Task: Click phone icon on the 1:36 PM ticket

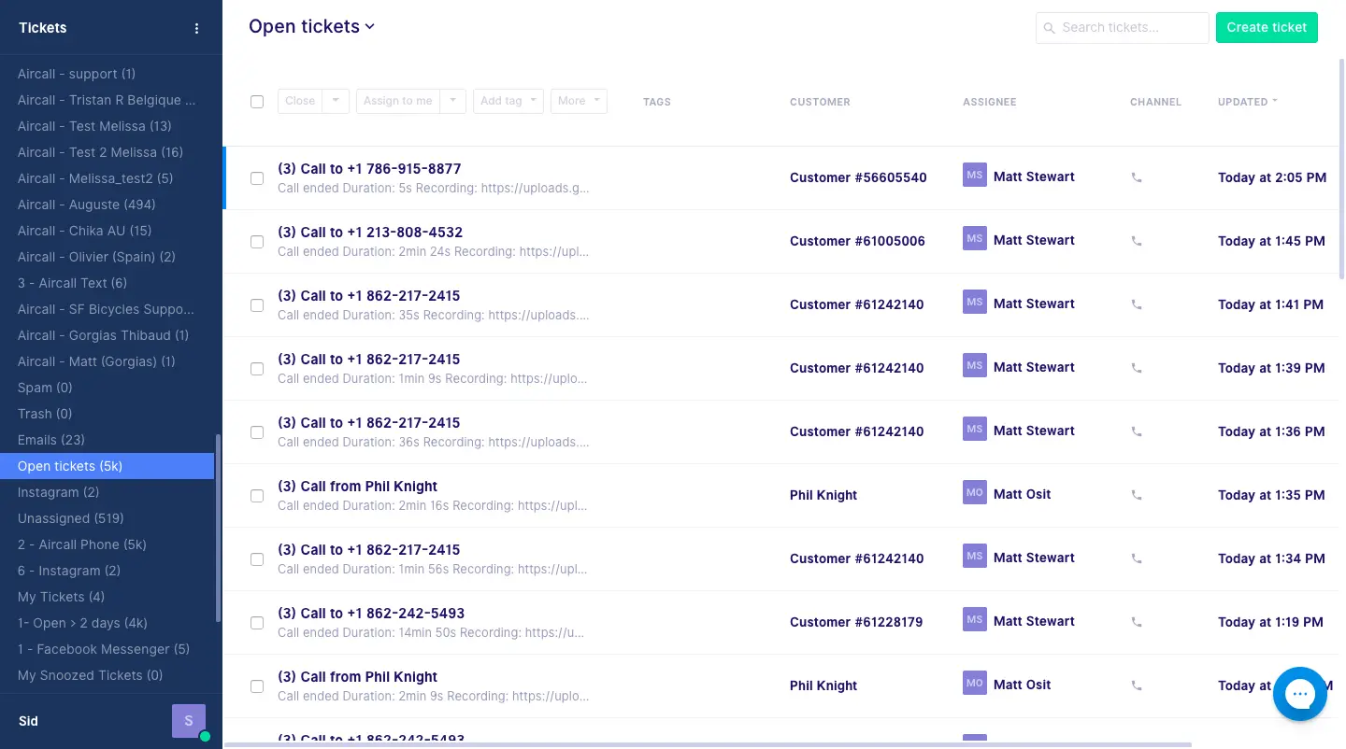Action: pyautogui.click(x=1137, y=431)
